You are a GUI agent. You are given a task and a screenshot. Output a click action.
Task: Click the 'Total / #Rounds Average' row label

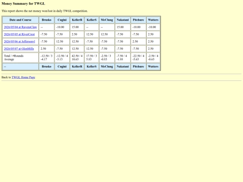[x=20, y=58]
